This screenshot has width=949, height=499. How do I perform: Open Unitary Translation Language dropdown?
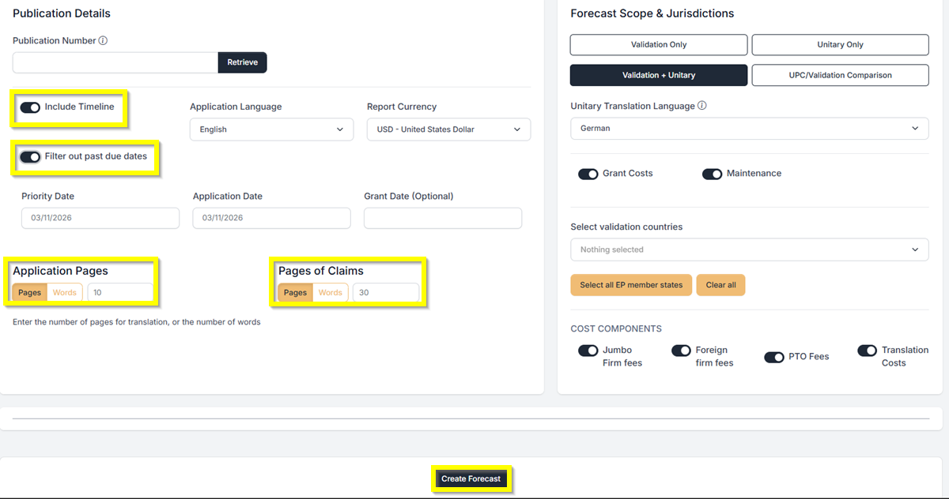point(749,128)
